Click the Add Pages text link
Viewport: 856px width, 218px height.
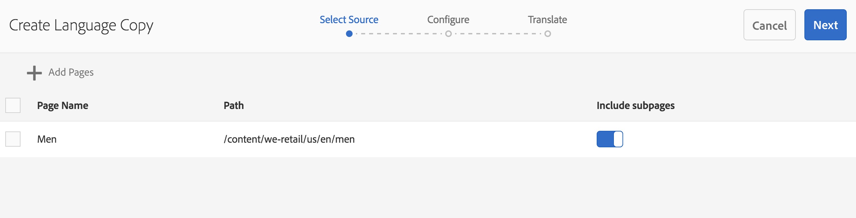click(x=71, y=72)
